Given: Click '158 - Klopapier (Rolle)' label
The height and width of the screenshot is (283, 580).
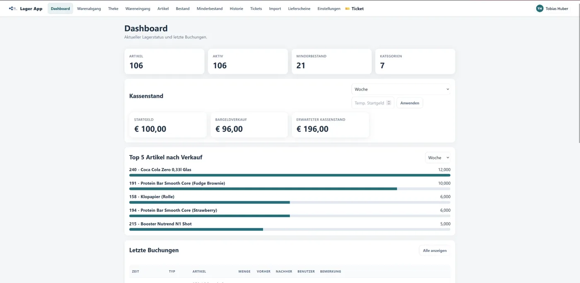Looking at the screenshot, I should click(x=152, y=197).
